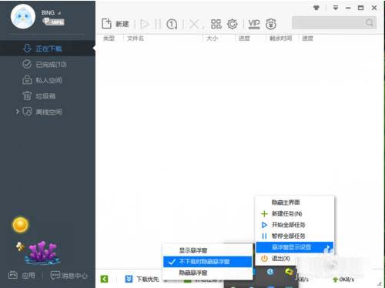Choose 开始全部任务 in tray menu

pos(295,225)
